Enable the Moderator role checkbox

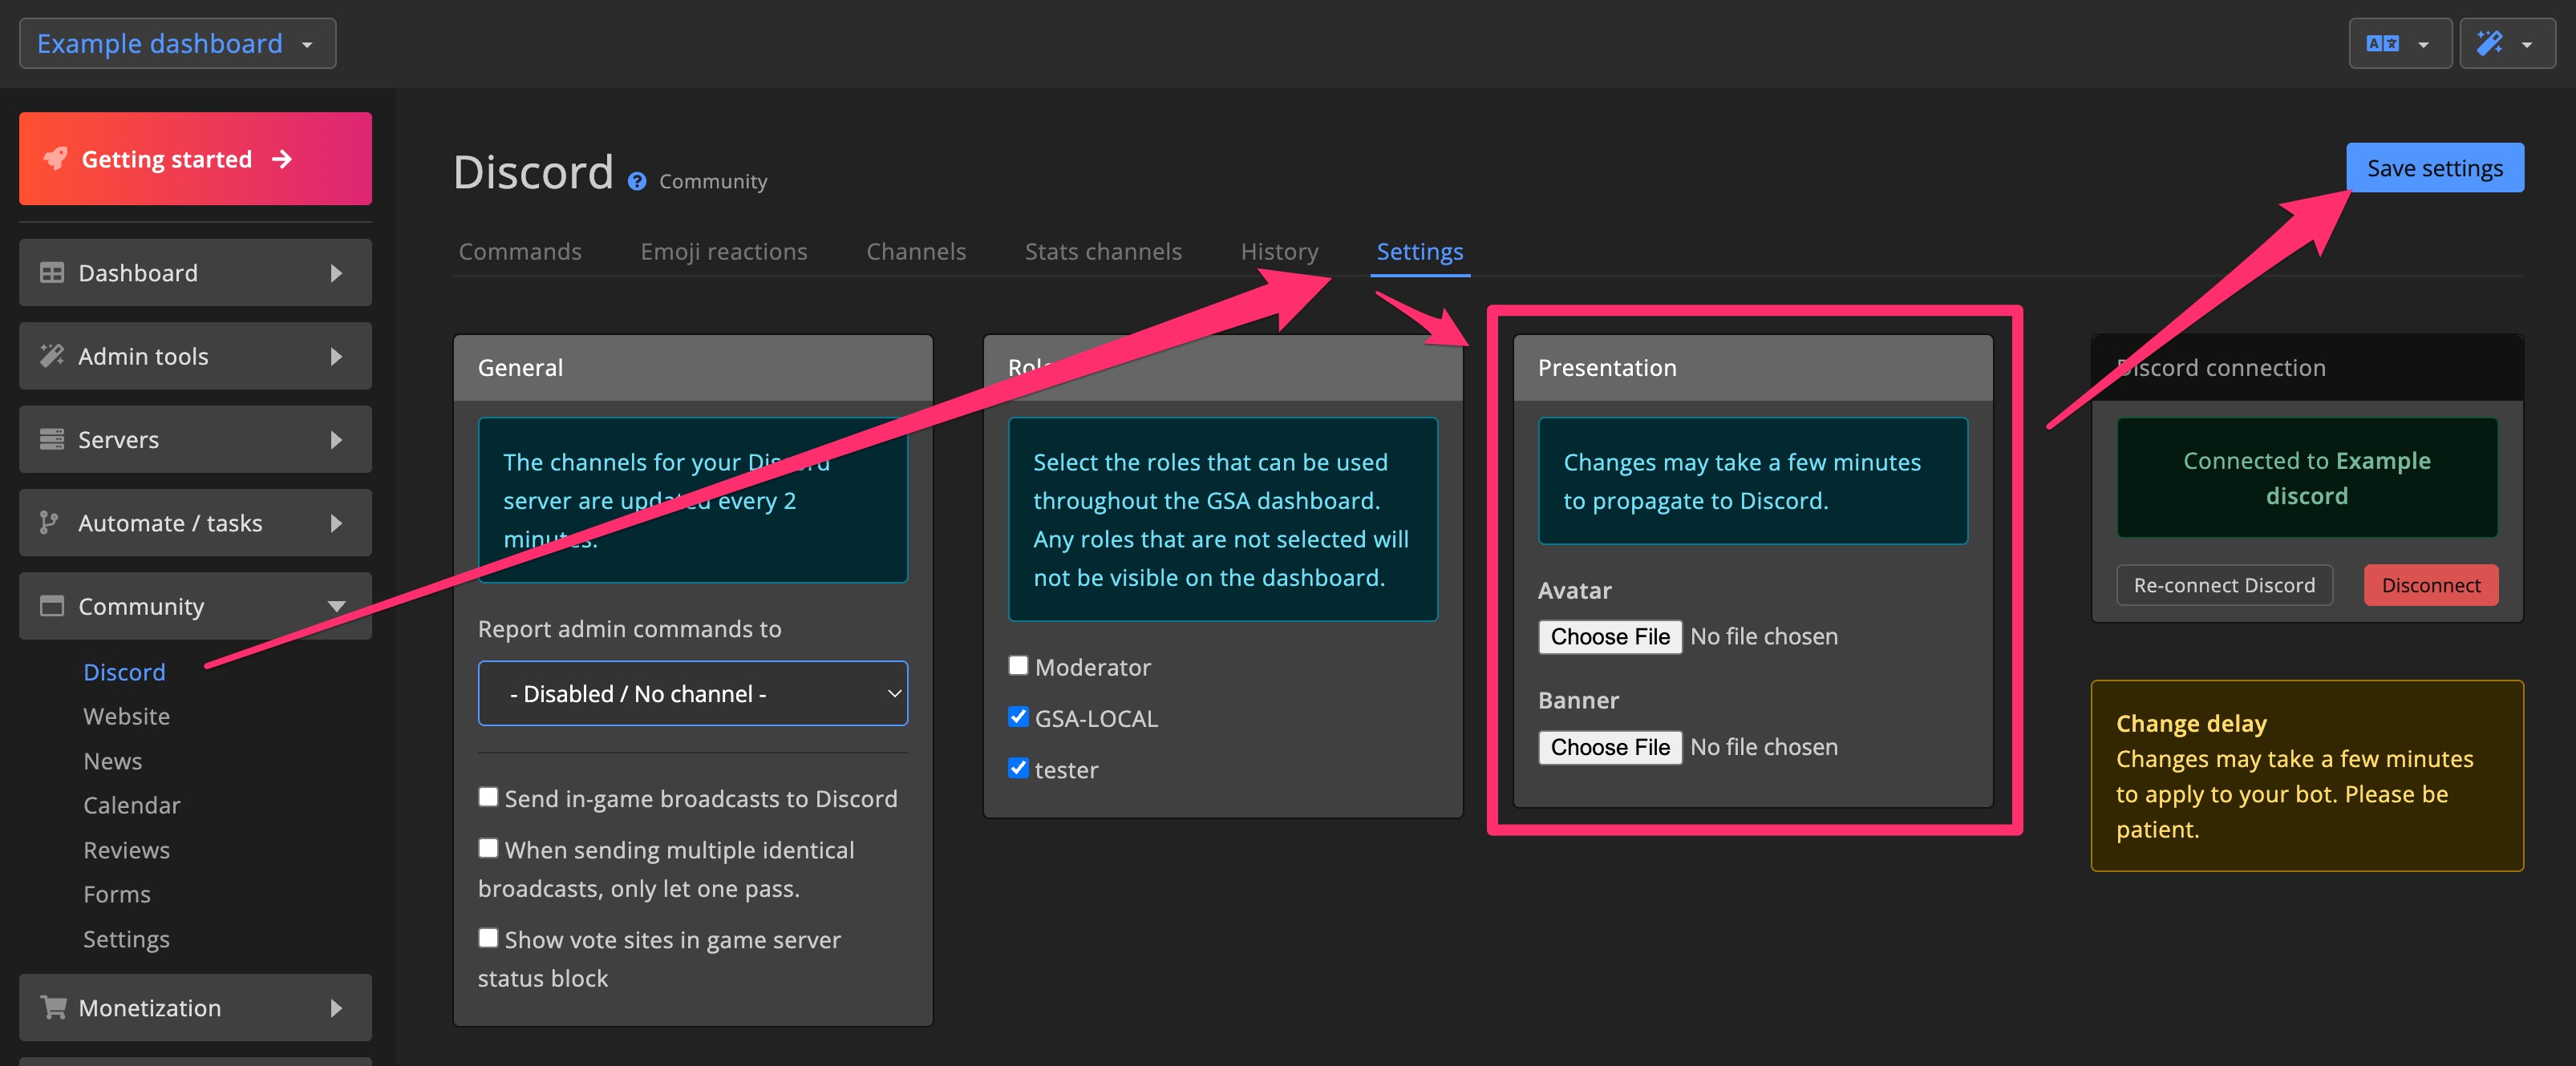pyautogui.click(x=1018, y=665)
